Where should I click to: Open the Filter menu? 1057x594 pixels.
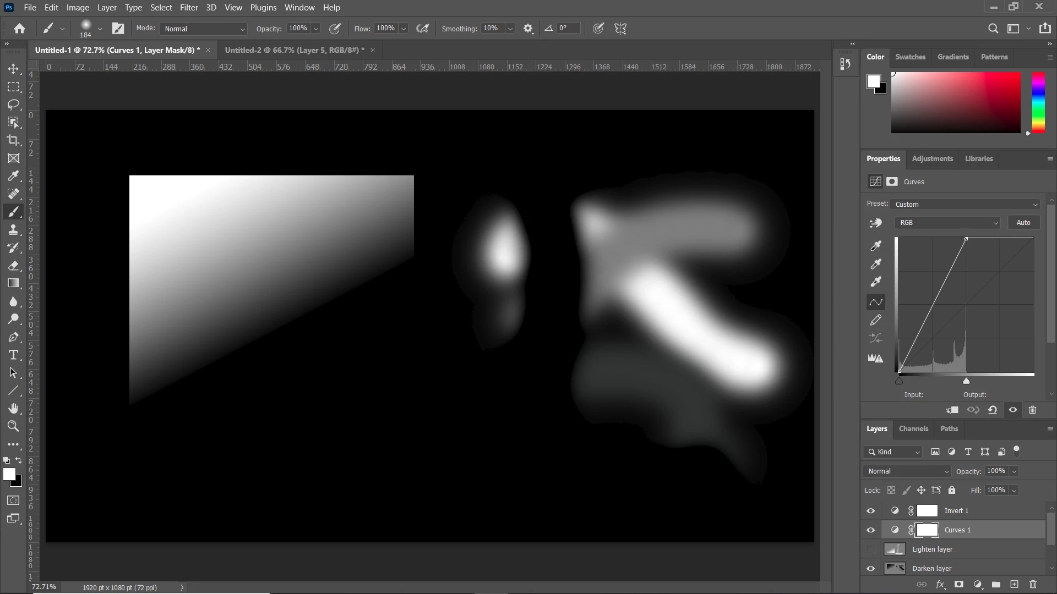pyautogui.click(x=189, y=8)
